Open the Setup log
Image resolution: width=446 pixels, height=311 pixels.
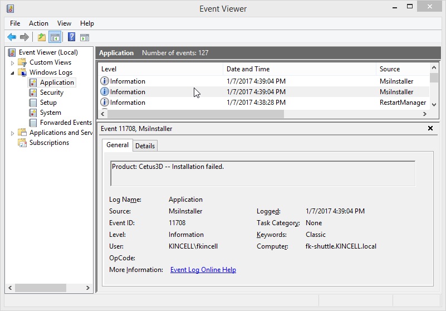click(48, 103)
